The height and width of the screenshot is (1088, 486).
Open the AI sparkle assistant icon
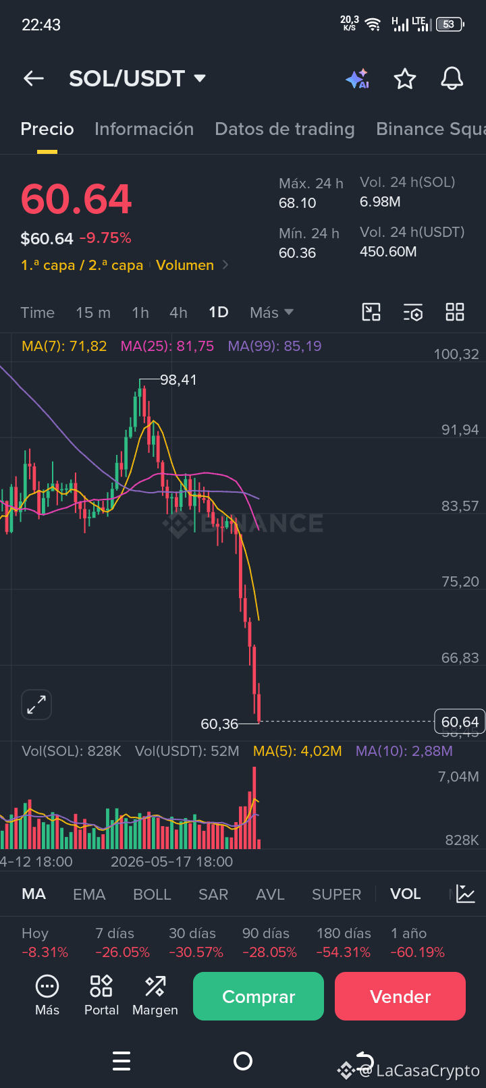point(357,78)
